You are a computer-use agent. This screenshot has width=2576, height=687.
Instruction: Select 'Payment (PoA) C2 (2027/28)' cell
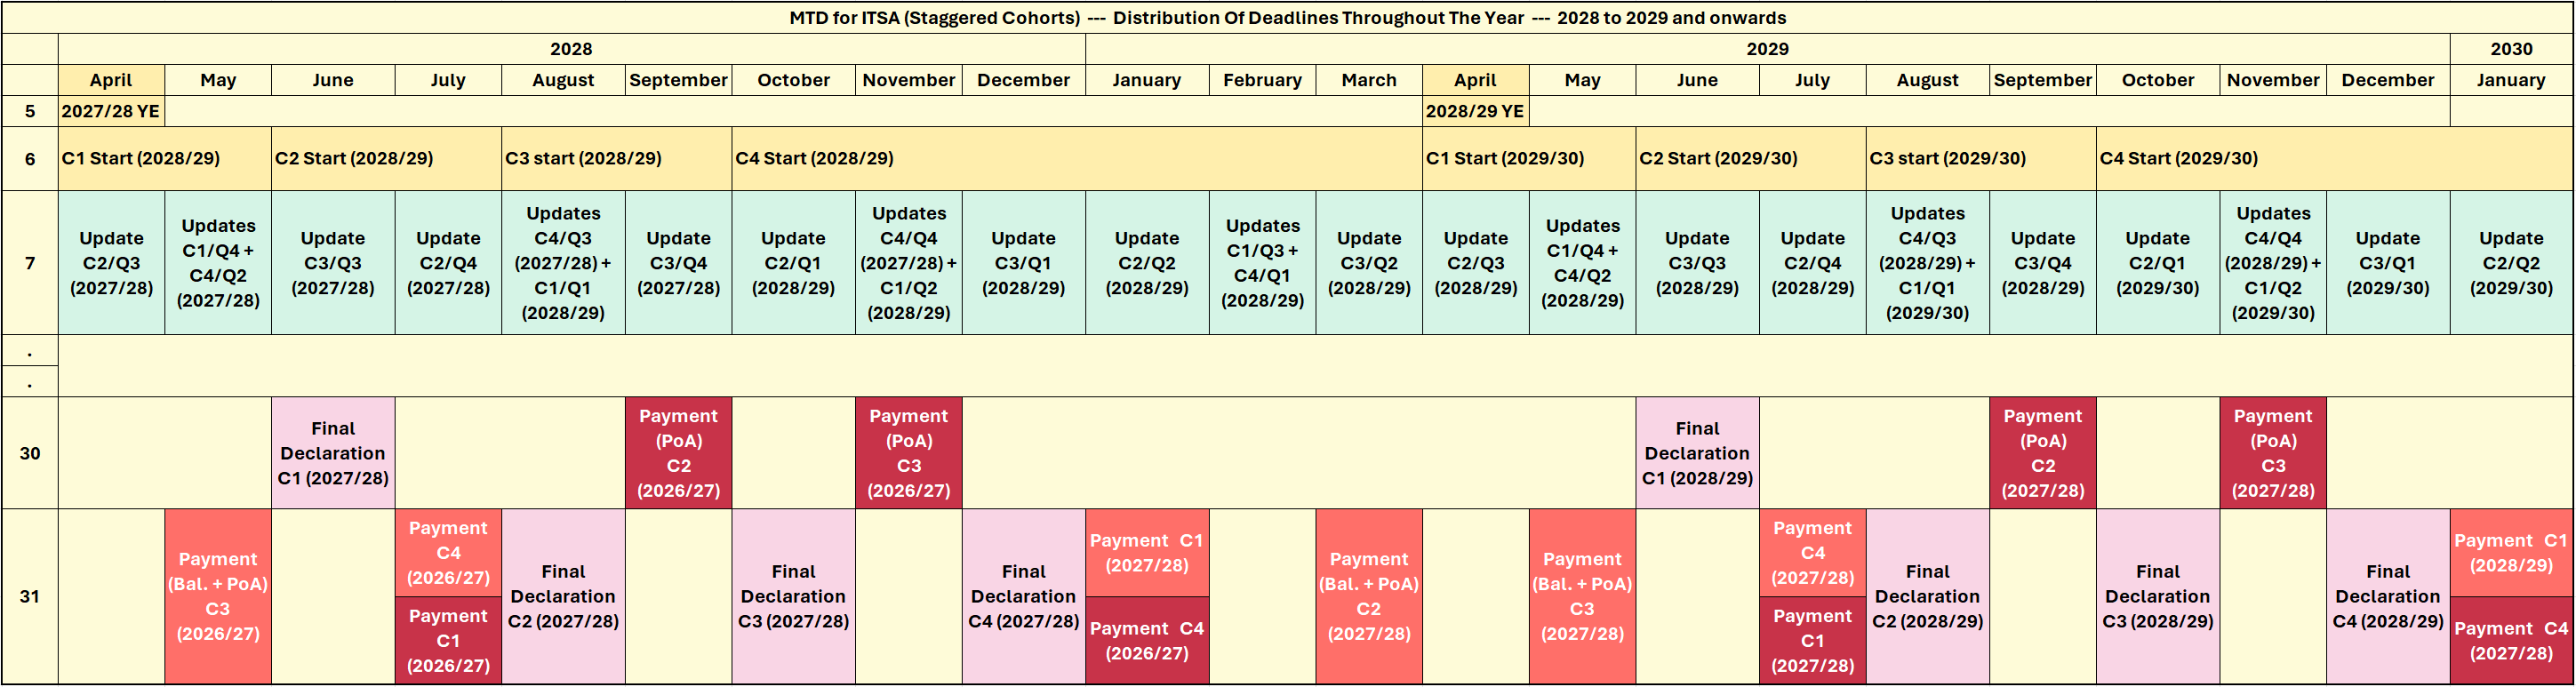(x=2042, y=453)
